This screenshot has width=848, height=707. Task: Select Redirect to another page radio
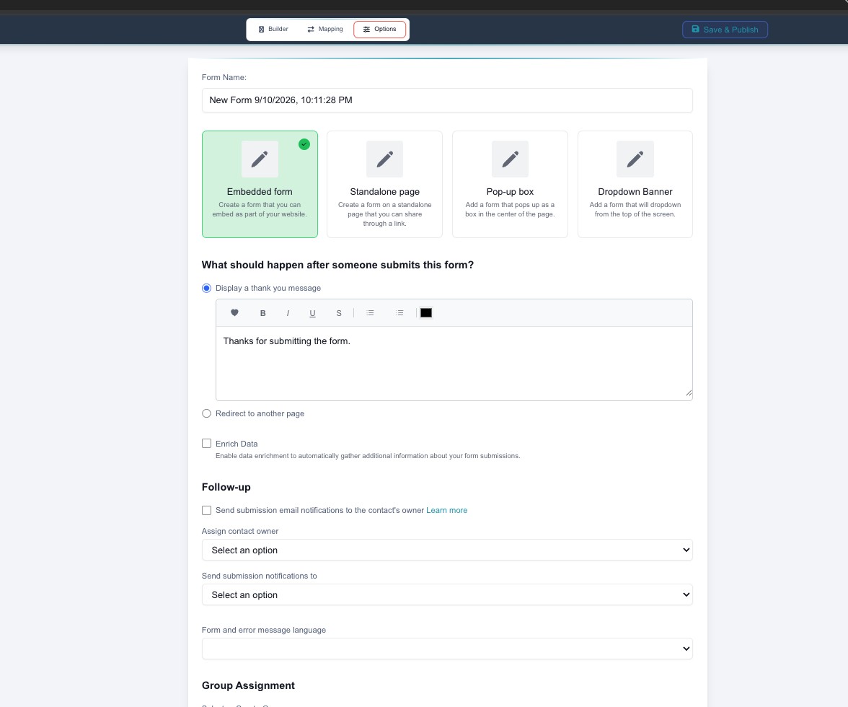[x=206, y=414]
